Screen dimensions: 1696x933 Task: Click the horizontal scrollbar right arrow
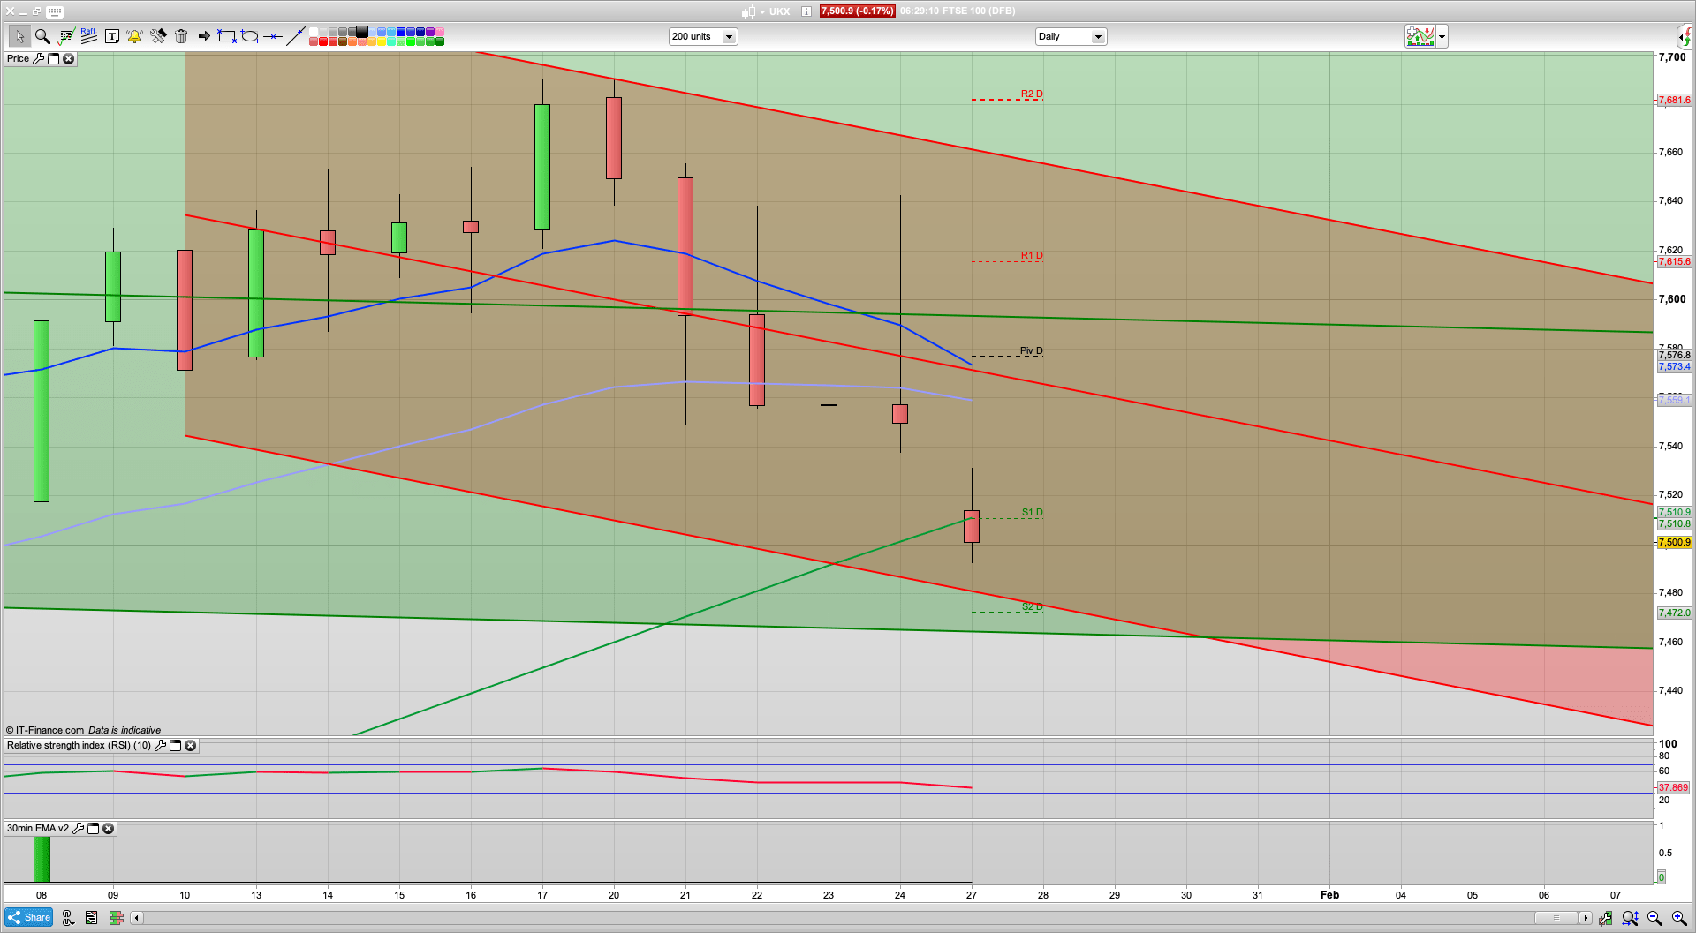click(x=1586, y=918)
